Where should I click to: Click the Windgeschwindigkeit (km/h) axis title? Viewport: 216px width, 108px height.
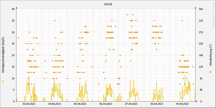tap(3, 55)
